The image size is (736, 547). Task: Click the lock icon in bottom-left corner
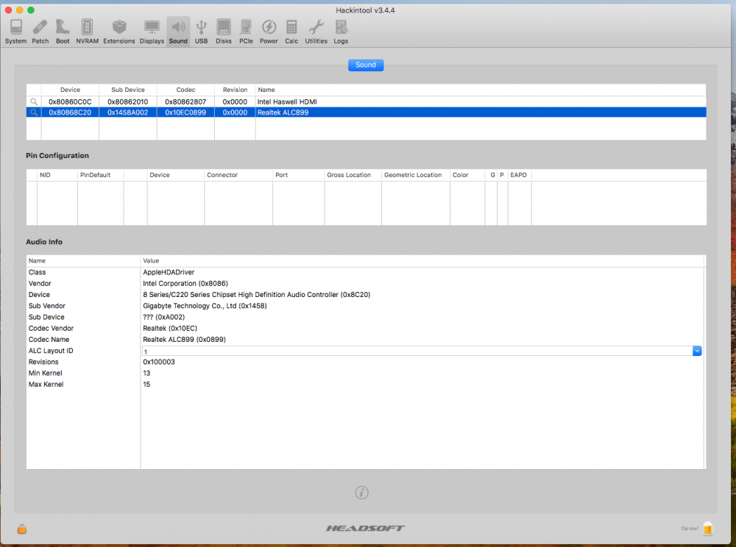click(21, 529)
